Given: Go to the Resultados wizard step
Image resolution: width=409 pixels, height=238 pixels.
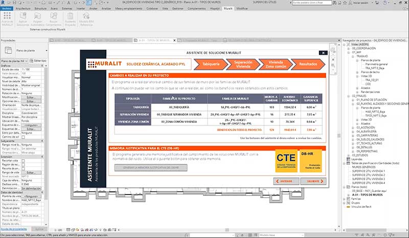Looking at the screenshot, I should coord(308,64).
